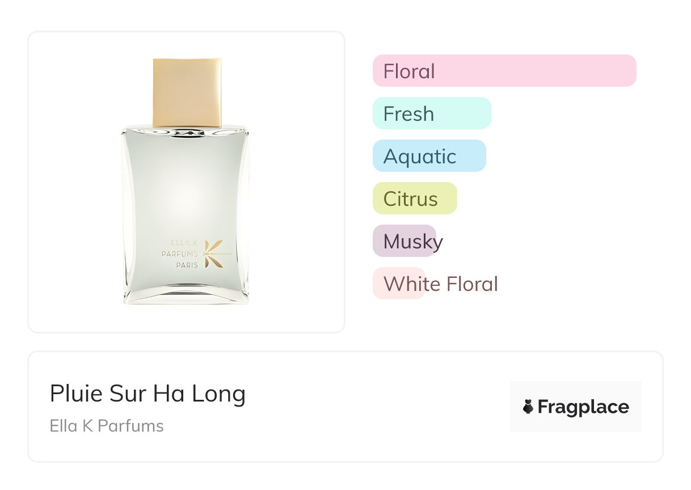Select the mint Fresh accord bar
691x490 pixels.
click(x=431, y=113)
